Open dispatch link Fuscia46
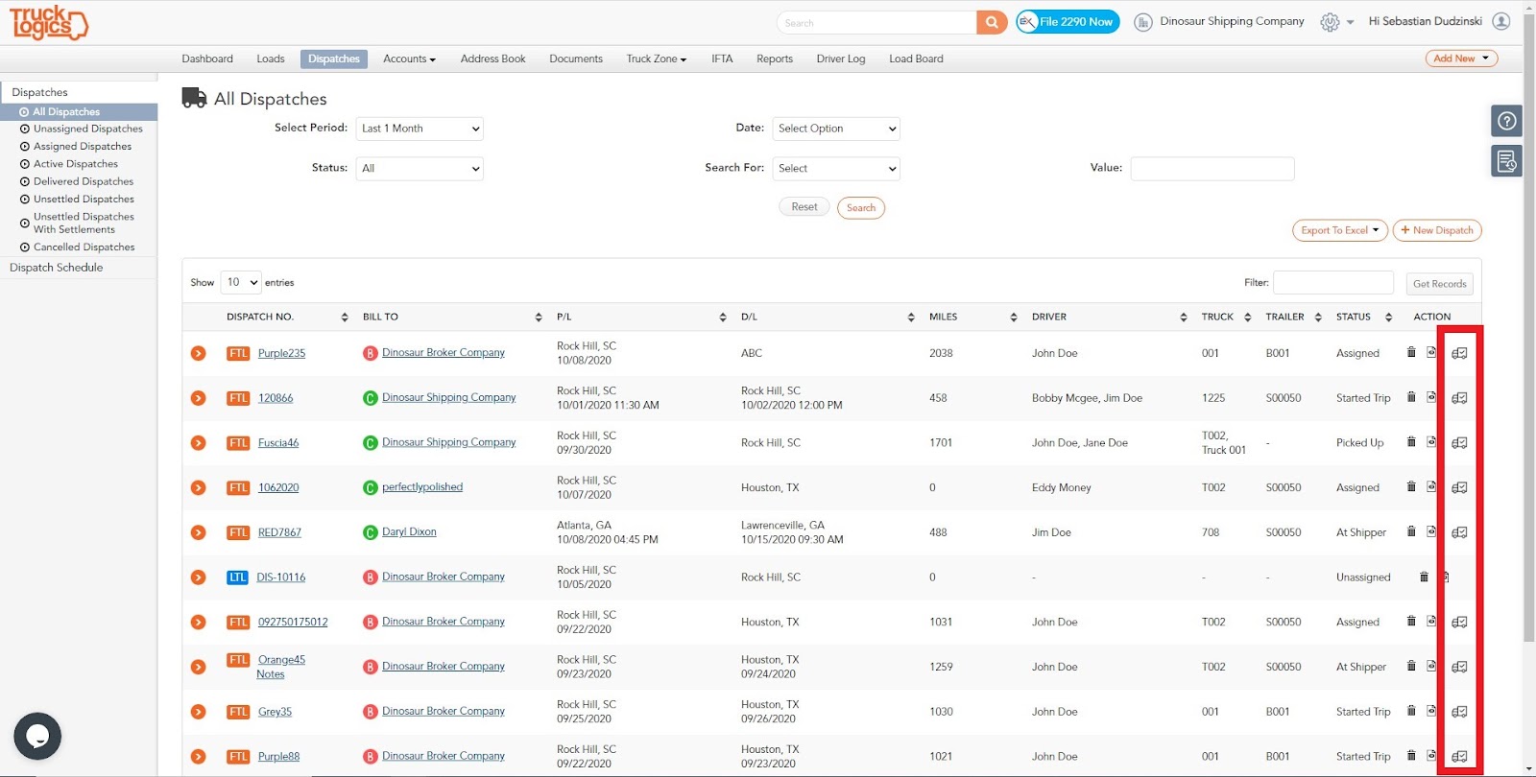Image resolution: width=1536 pixels, height=777 pixels. pos(278,442)
